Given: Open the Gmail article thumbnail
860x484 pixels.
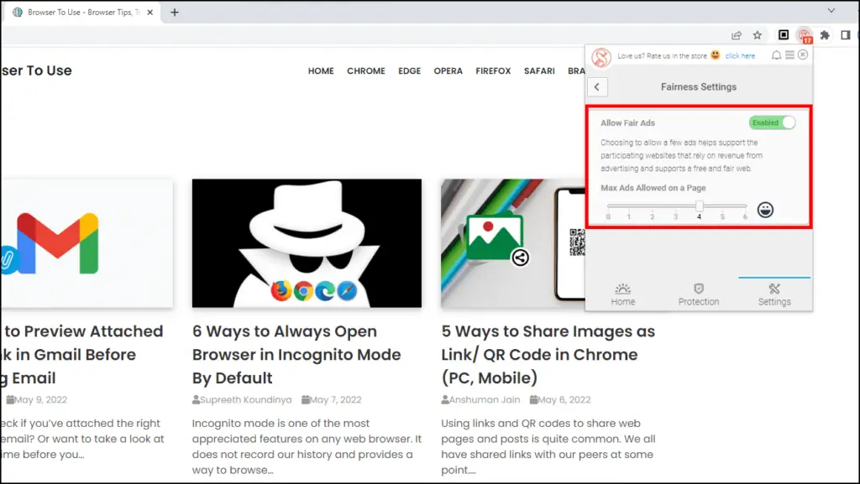Looking at the screenshot, I should pyautogui.click(x=87, y=243).
